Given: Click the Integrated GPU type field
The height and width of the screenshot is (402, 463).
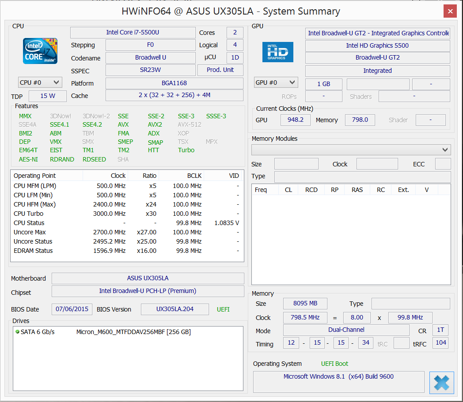Looking at the screenshot, I should point(377,71).
